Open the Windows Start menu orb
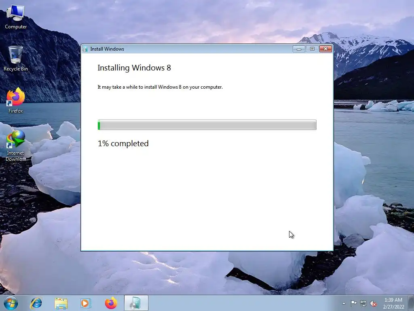This screenshot has width=414, height=311. click(x=11, y=303)
